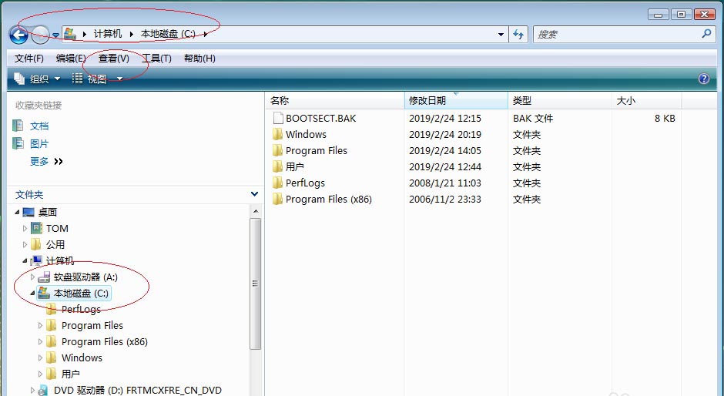Select the BOOTSECT.BAK file icon
The image size is (724, 396).
tap(277, 119)
